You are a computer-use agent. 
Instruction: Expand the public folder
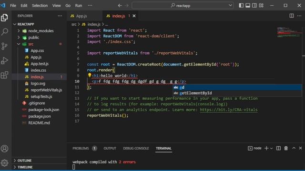19,38
